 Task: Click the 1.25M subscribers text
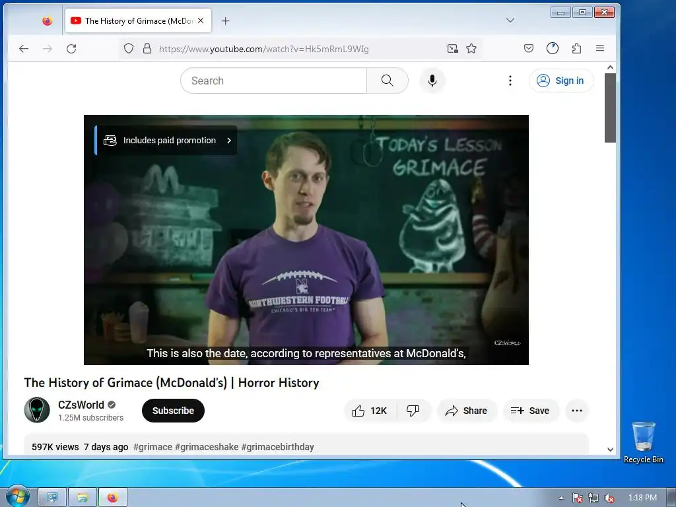point(91,418)
